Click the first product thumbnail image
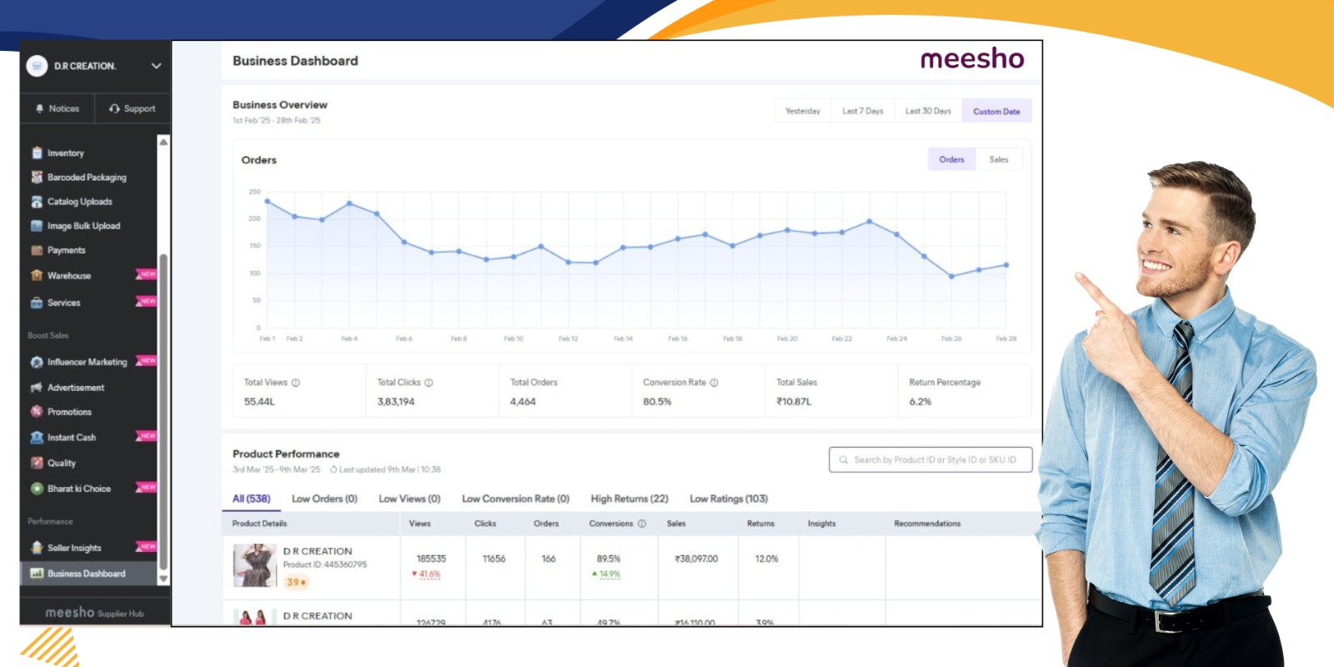The width and height of the screenshot is (1334, 667). [254, 565]
